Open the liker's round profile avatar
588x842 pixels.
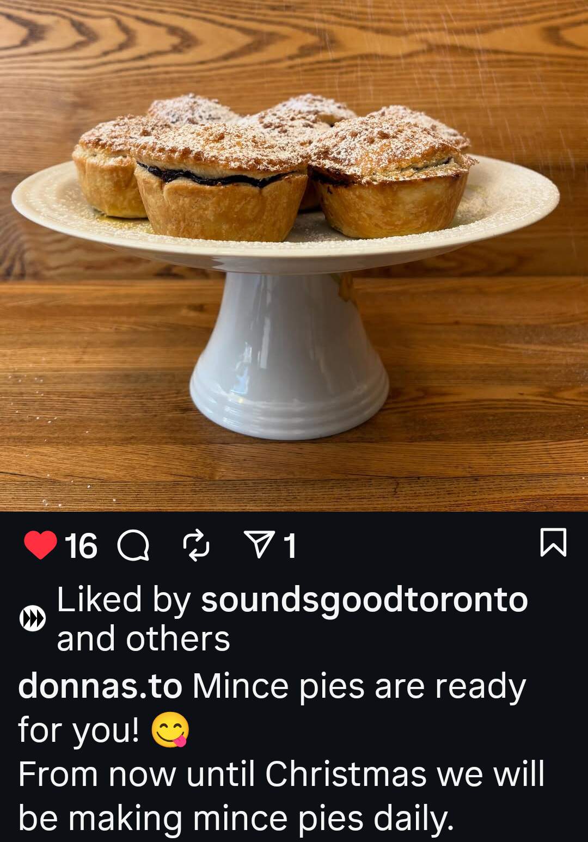point(33,619)
